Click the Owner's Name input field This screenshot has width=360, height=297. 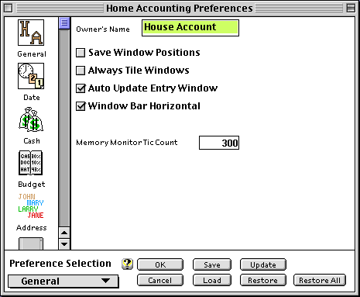click(190, 28)
